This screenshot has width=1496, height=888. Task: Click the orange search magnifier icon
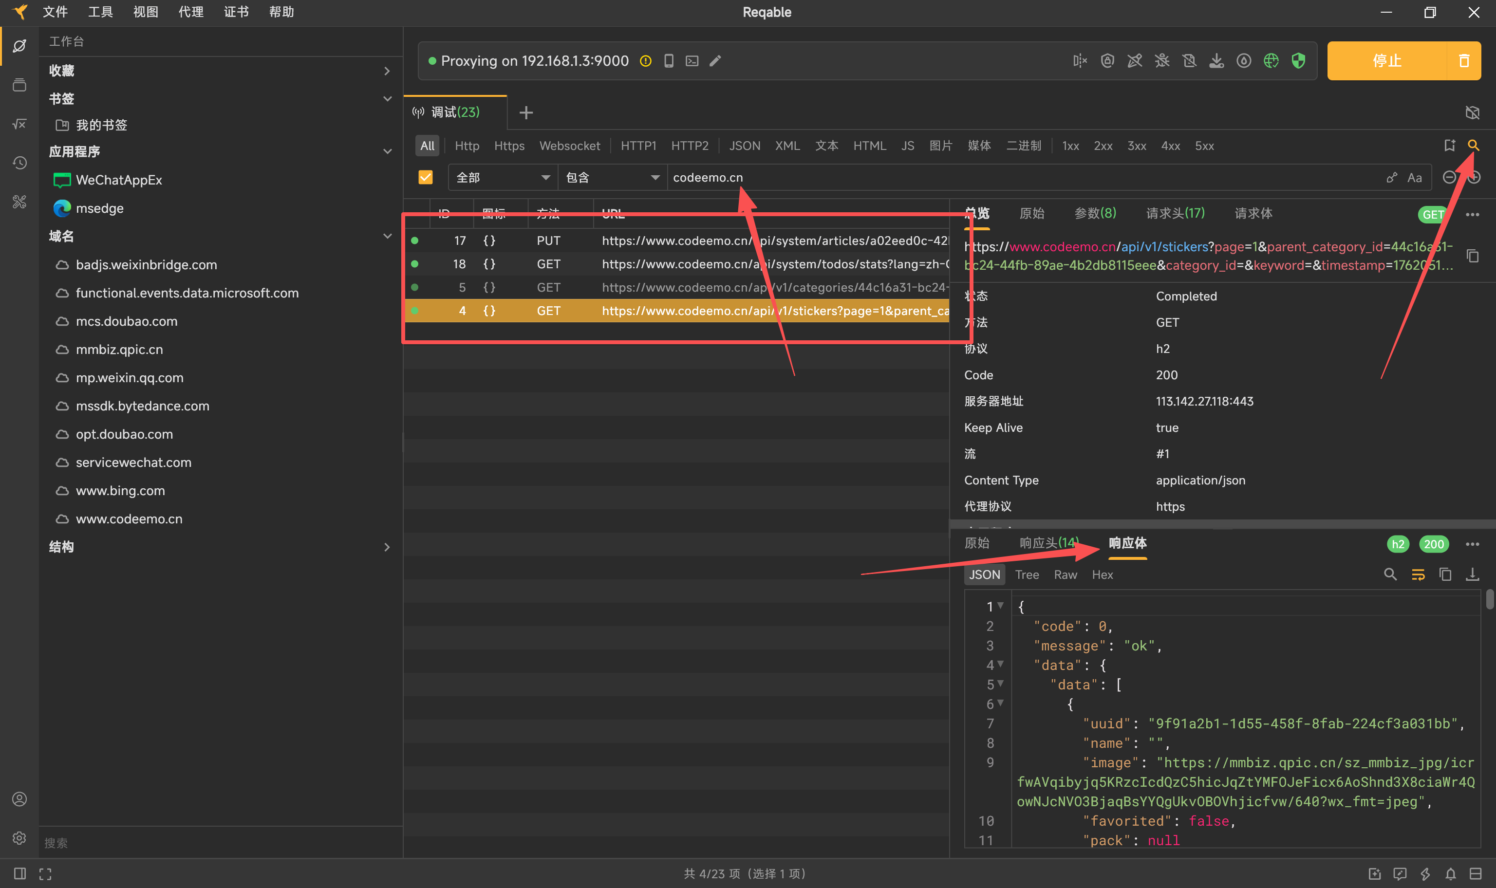1473,146
